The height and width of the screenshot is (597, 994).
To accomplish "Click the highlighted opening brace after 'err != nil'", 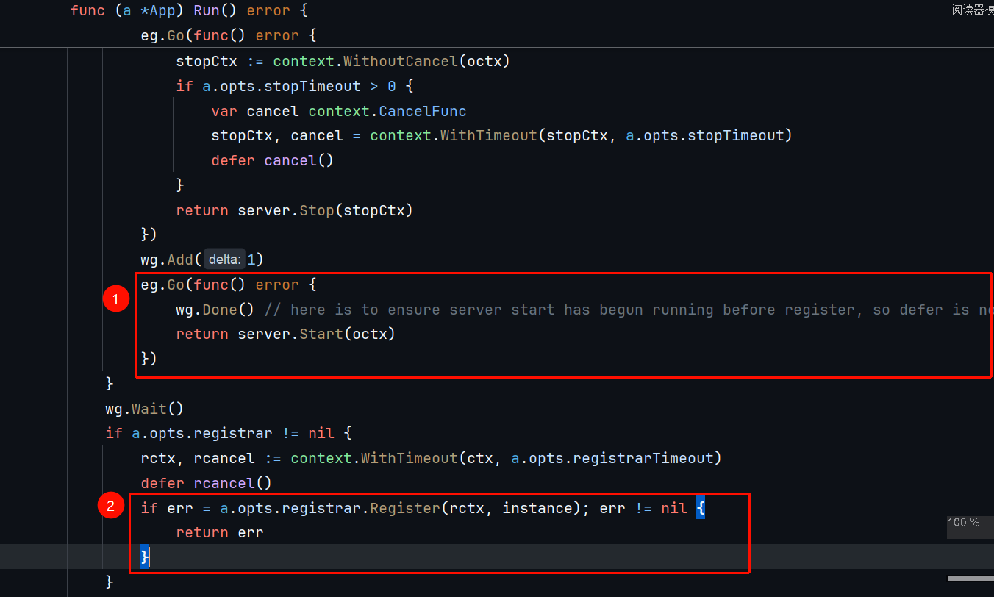I will click(700, 508).
